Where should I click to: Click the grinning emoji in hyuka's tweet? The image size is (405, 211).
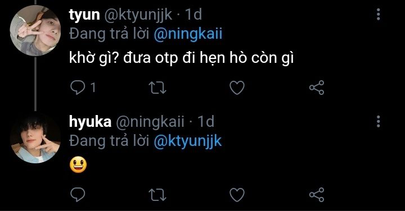78,164
